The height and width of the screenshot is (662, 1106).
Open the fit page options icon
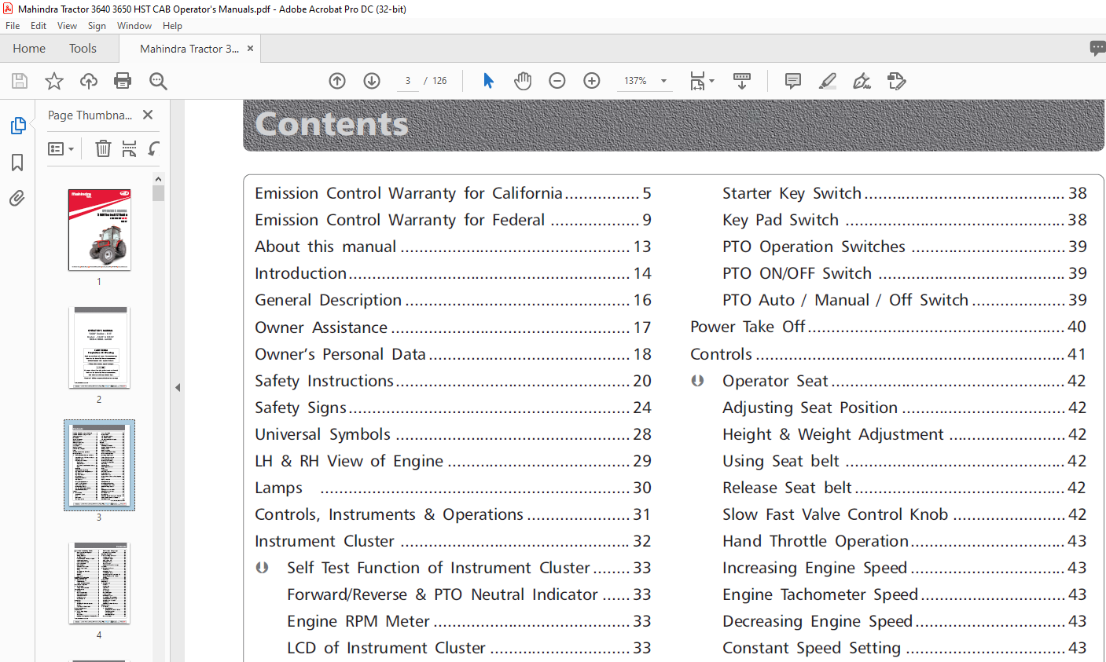701,81
